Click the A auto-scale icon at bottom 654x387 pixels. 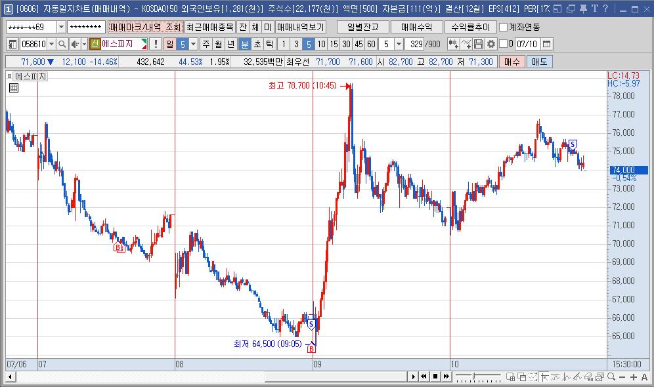[x=644, y=377]
